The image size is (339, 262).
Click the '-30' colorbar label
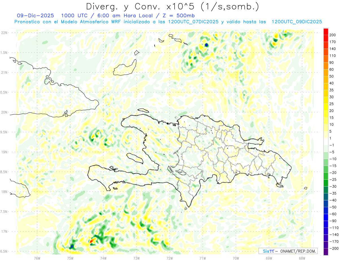click(334, 186)
